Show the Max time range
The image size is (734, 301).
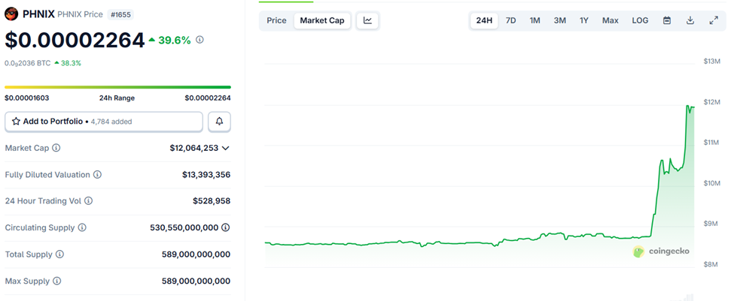click(x=610, y=20)
